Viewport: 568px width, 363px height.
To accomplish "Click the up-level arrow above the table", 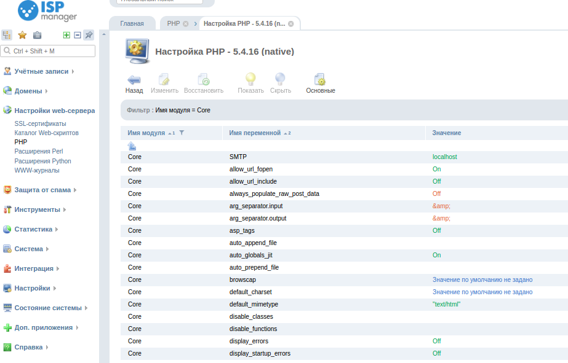I will (132, 146).
